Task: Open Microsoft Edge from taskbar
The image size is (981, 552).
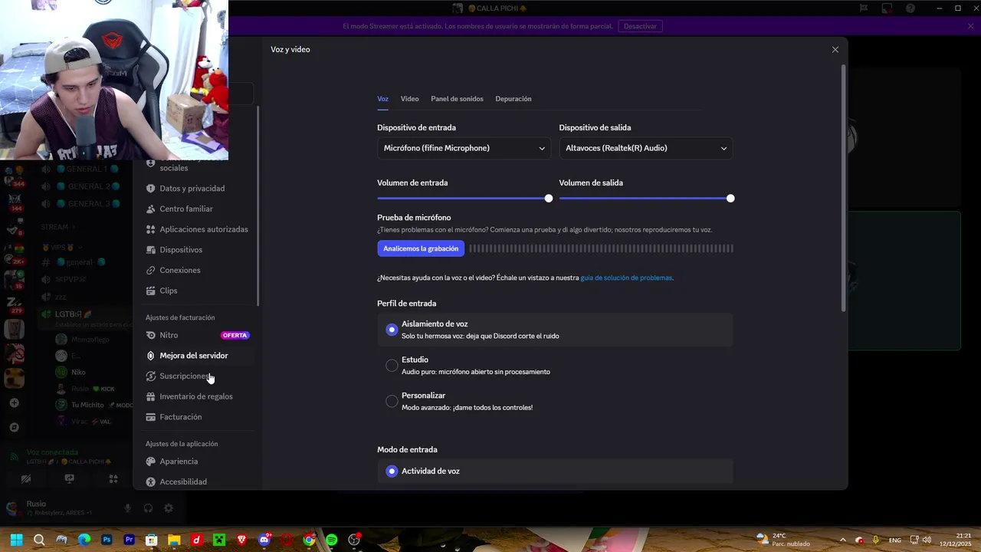Action: point(84,540)
